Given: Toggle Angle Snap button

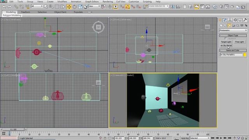Looking at the screenshot, I should [128, 7].
